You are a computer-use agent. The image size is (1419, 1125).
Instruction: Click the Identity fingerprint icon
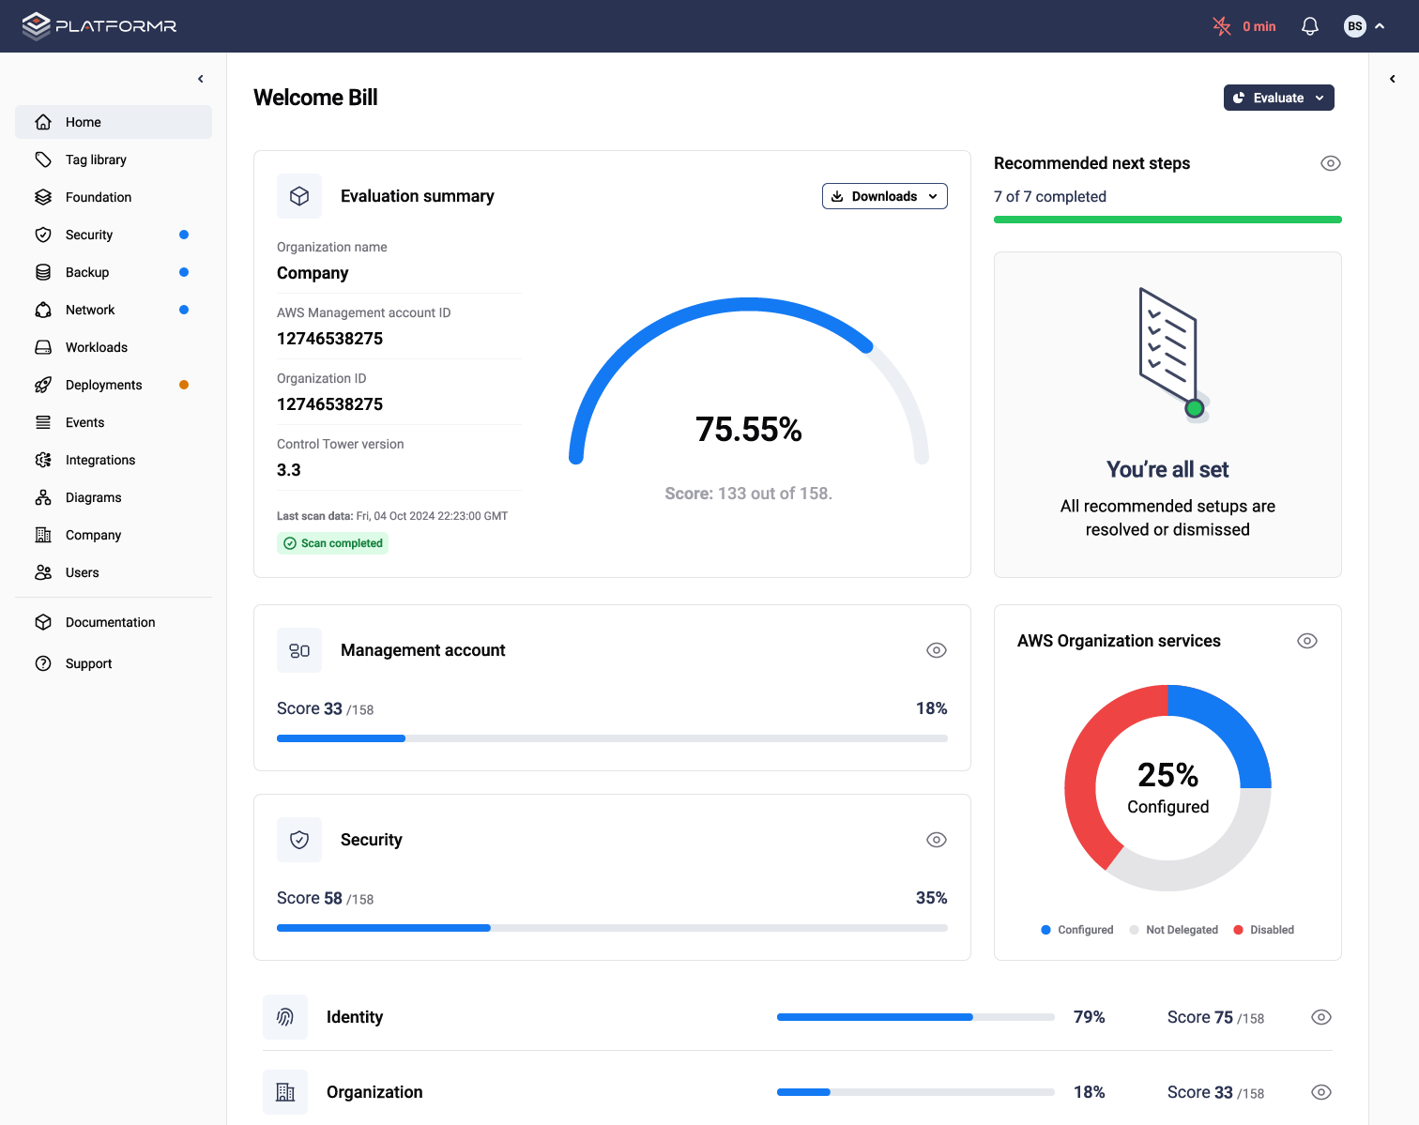(x=285, y=1017)
